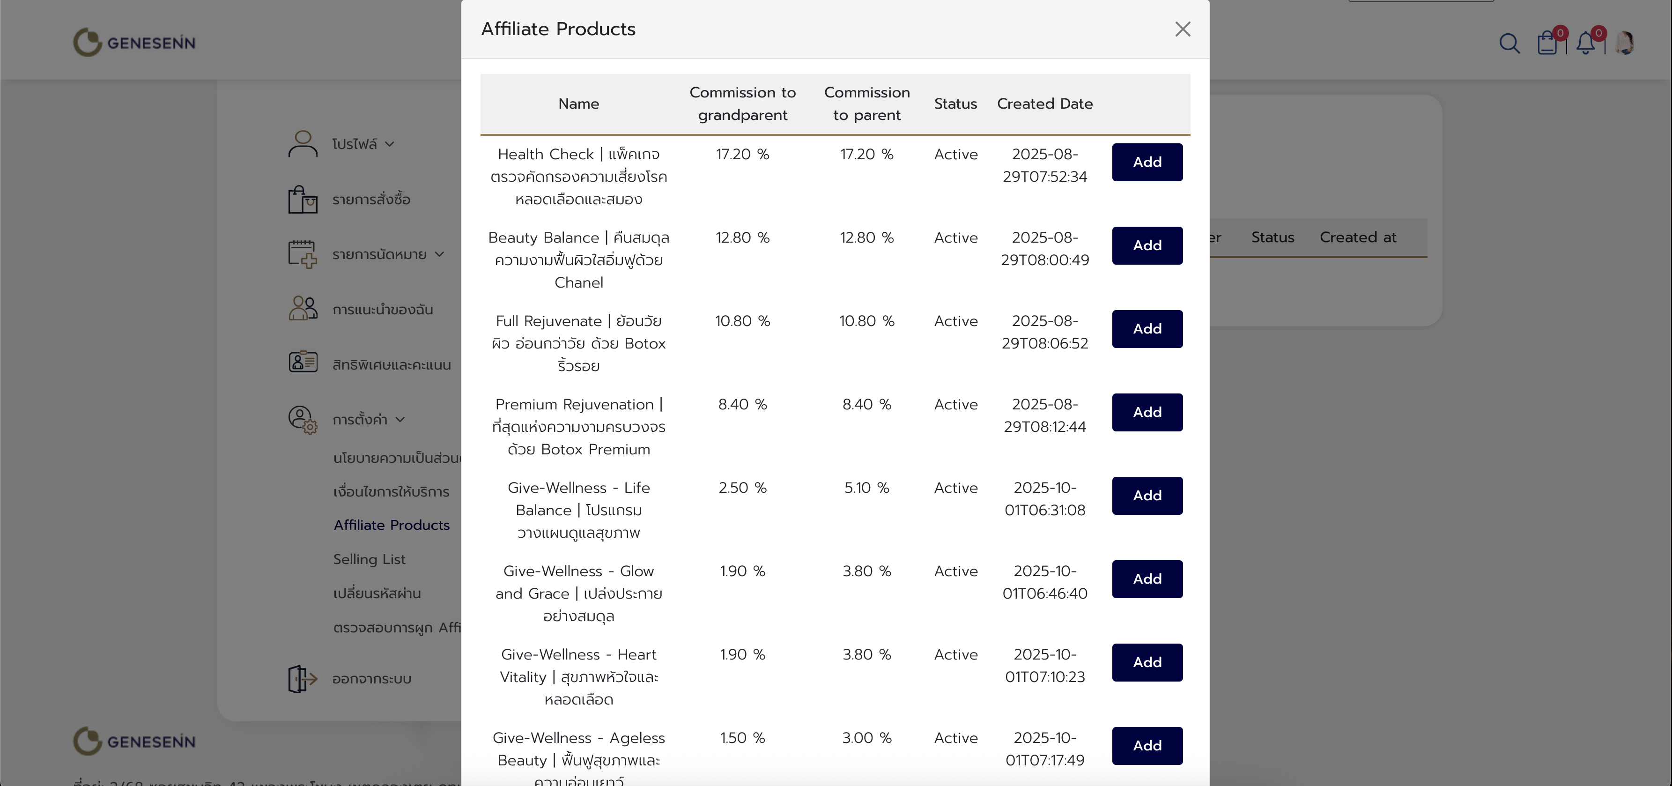This screenshot has width=1672, height=786.
Task: Add the Health Check product
Action: point(1147,162)
